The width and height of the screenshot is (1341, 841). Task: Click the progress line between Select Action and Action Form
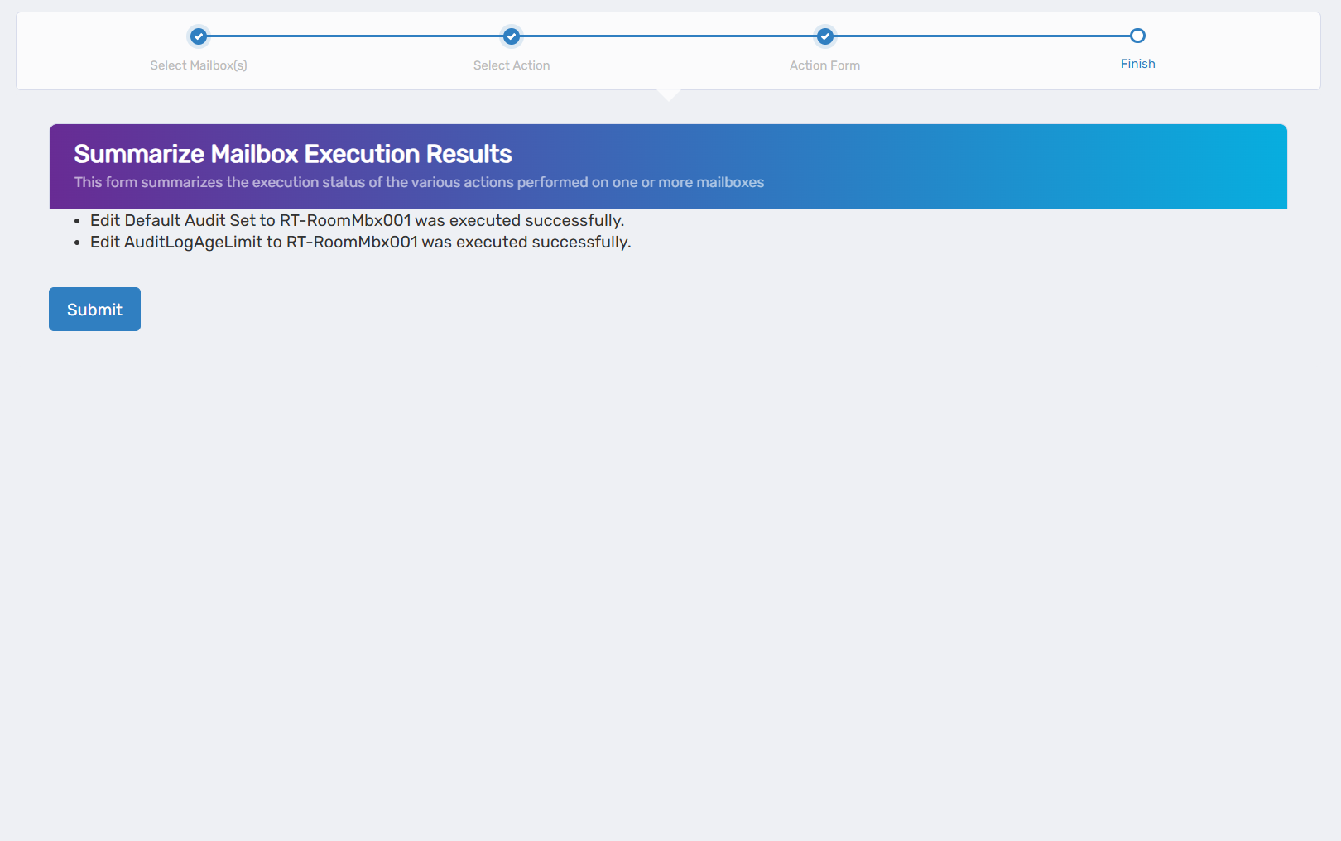tap(667, 36)
